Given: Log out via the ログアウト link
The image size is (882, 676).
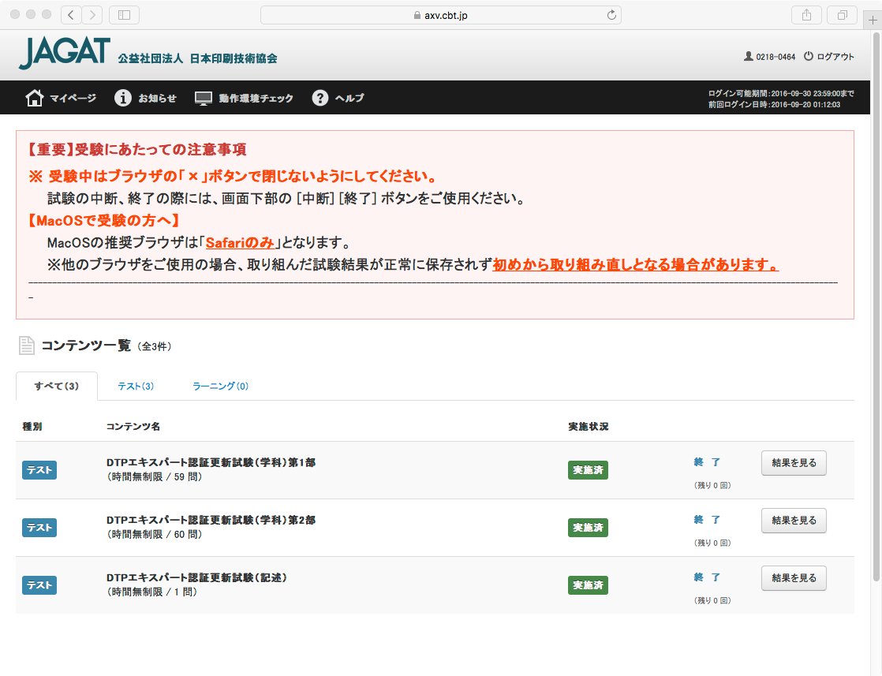Looking at the screenshot, I should click(835, 57).
